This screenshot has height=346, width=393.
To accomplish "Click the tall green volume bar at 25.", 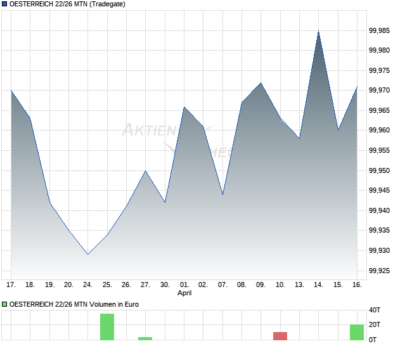I will point(107,327).
